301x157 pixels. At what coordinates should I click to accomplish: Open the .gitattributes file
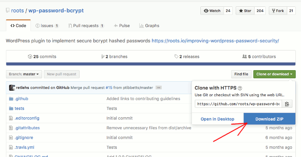click(x=27, y=128)
